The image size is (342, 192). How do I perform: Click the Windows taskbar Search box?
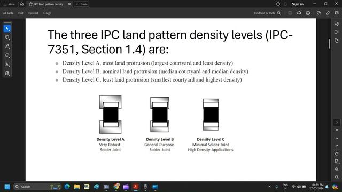coord(37,187)
